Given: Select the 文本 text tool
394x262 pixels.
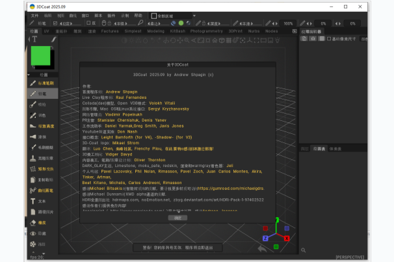Looking at the screenshot, I should click(43, 202).
